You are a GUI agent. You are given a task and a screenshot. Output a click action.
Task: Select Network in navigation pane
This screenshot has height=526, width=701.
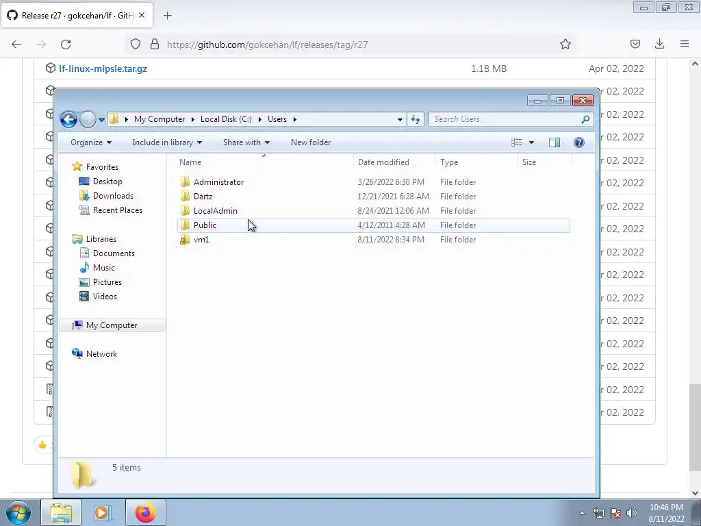coord(101,354)
